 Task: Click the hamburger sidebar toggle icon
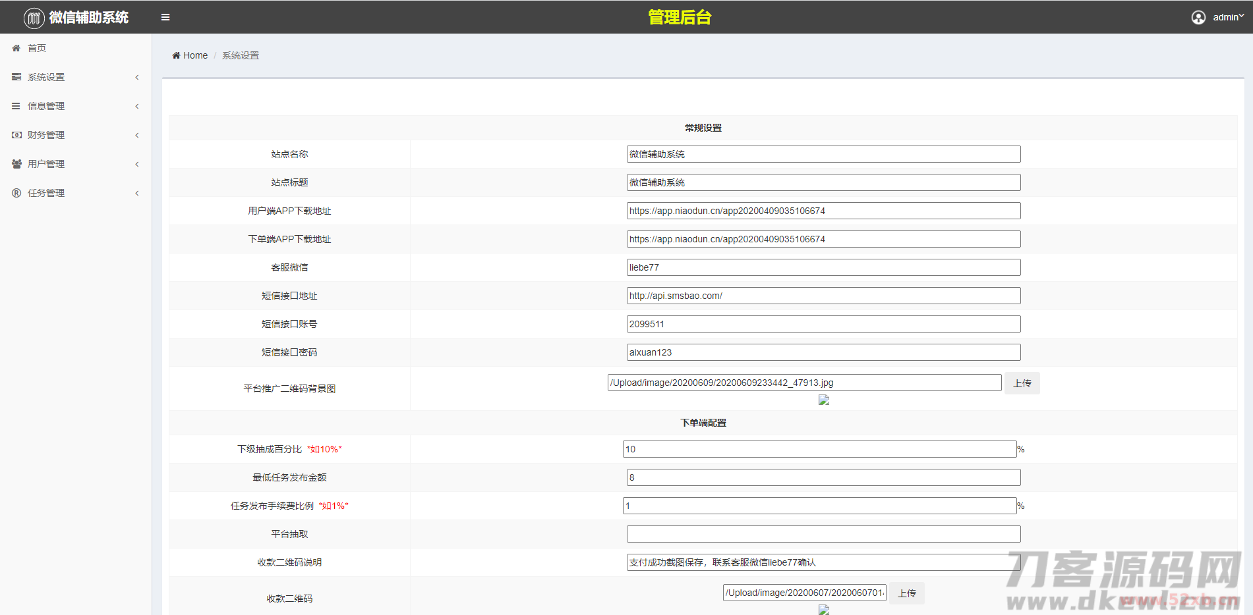(x=165, y=17)
